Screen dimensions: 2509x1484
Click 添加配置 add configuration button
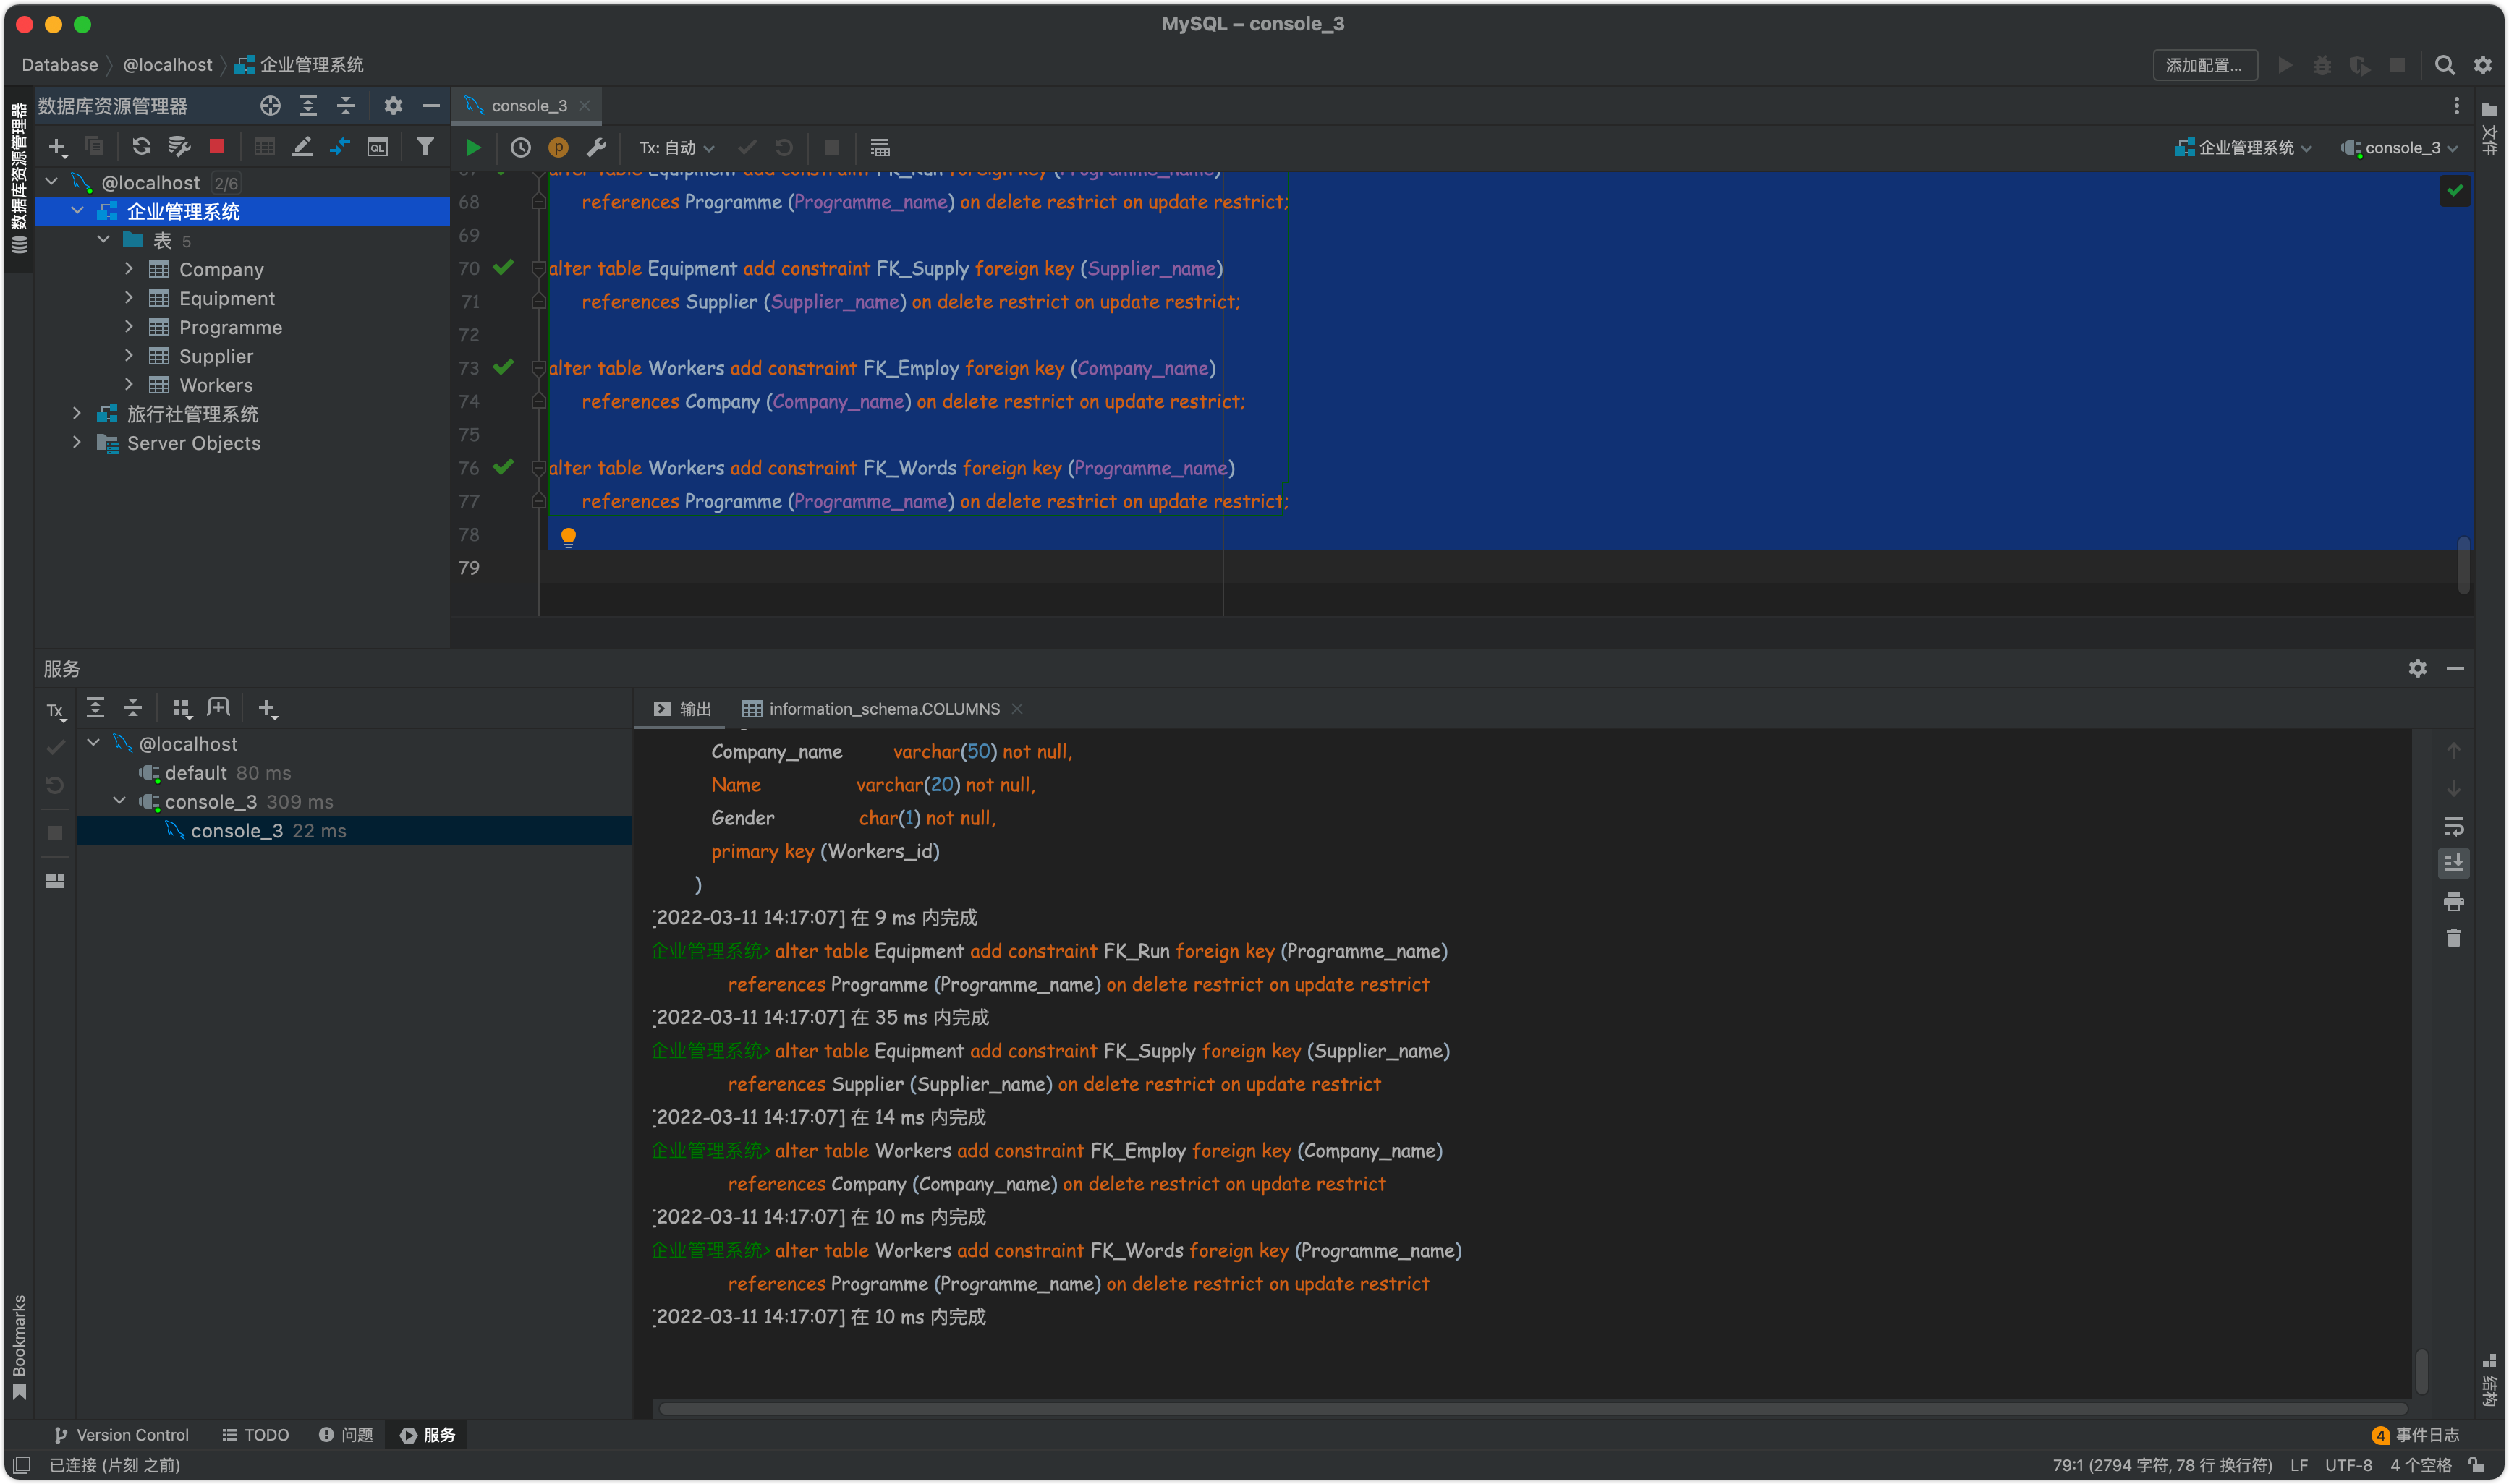2205,65
